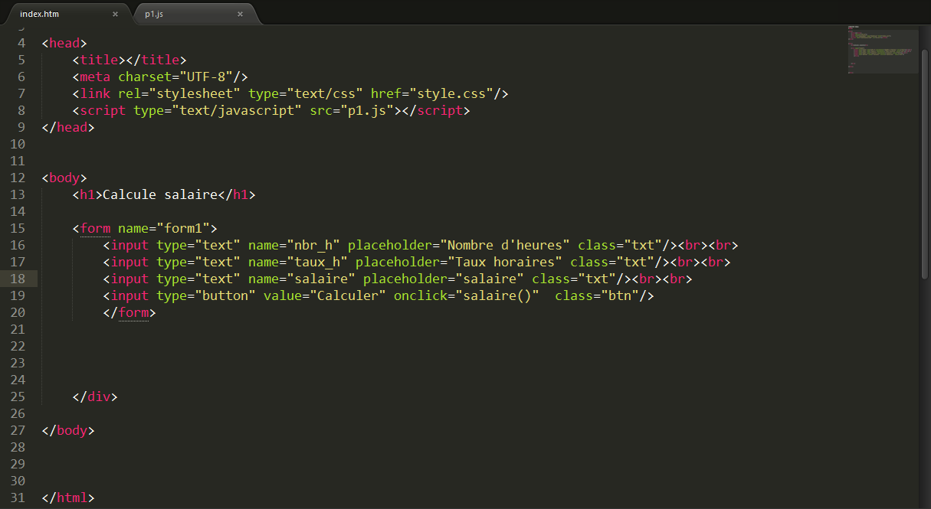The width and height of the screenshot is (931, 509).
Task: Click the closing div tag on line 25
Action: pos(95,396)
